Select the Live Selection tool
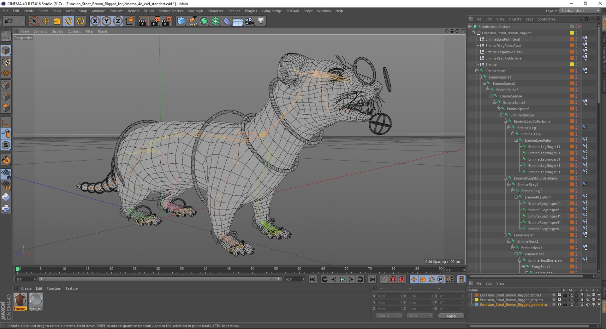The height and width of the screenshot is (329, 606). (x=34, y=21)
